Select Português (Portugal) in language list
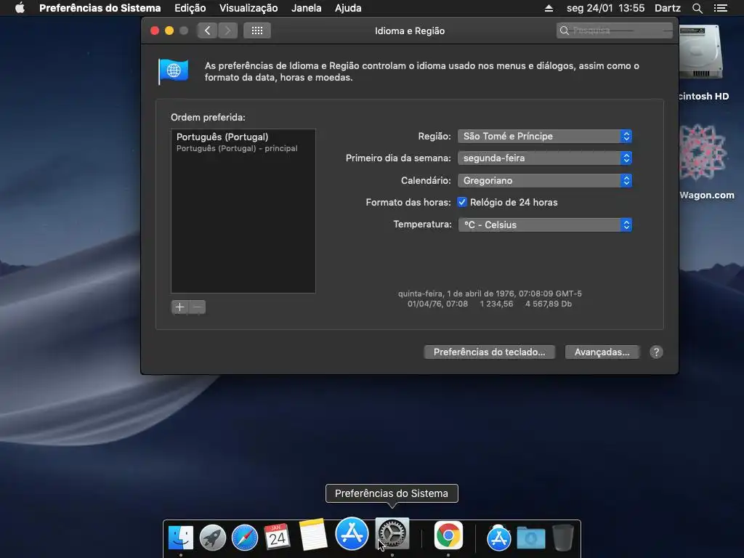 [x=243, y=142]
